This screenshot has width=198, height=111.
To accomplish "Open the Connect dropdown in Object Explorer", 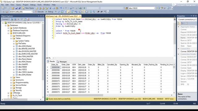I will click(x=6, y=19).
